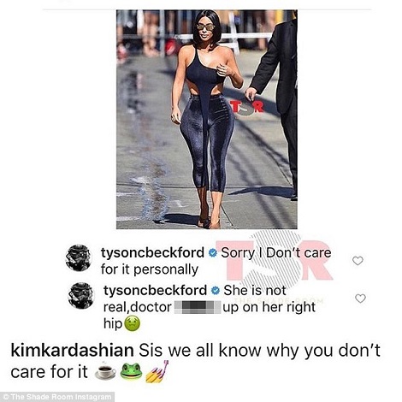Click verified badge on second comment
Image resolution: width=402 pixels, height=402 pixels.
coord(216,291)
